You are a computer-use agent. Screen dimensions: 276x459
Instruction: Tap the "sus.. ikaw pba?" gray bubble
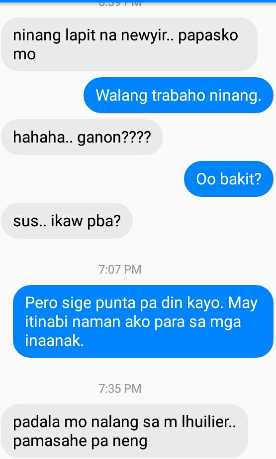pyautogui.click(x=67, y=221)
